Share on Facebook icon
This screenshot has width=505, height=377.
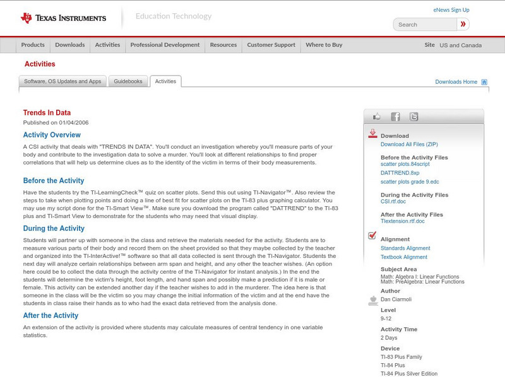point(395,117)
